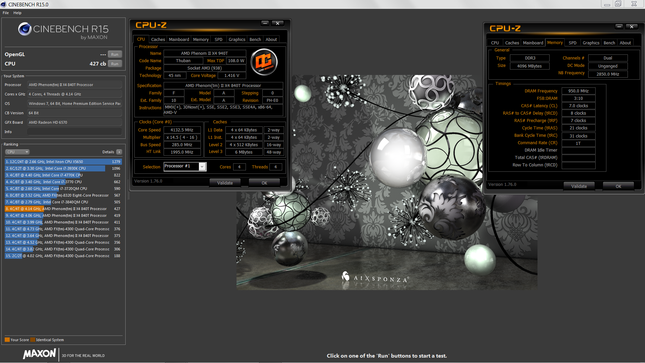Select ranking row Phenom II at 4.06 GHz
This screenshot has width=645, height=363.
(63, 215)
